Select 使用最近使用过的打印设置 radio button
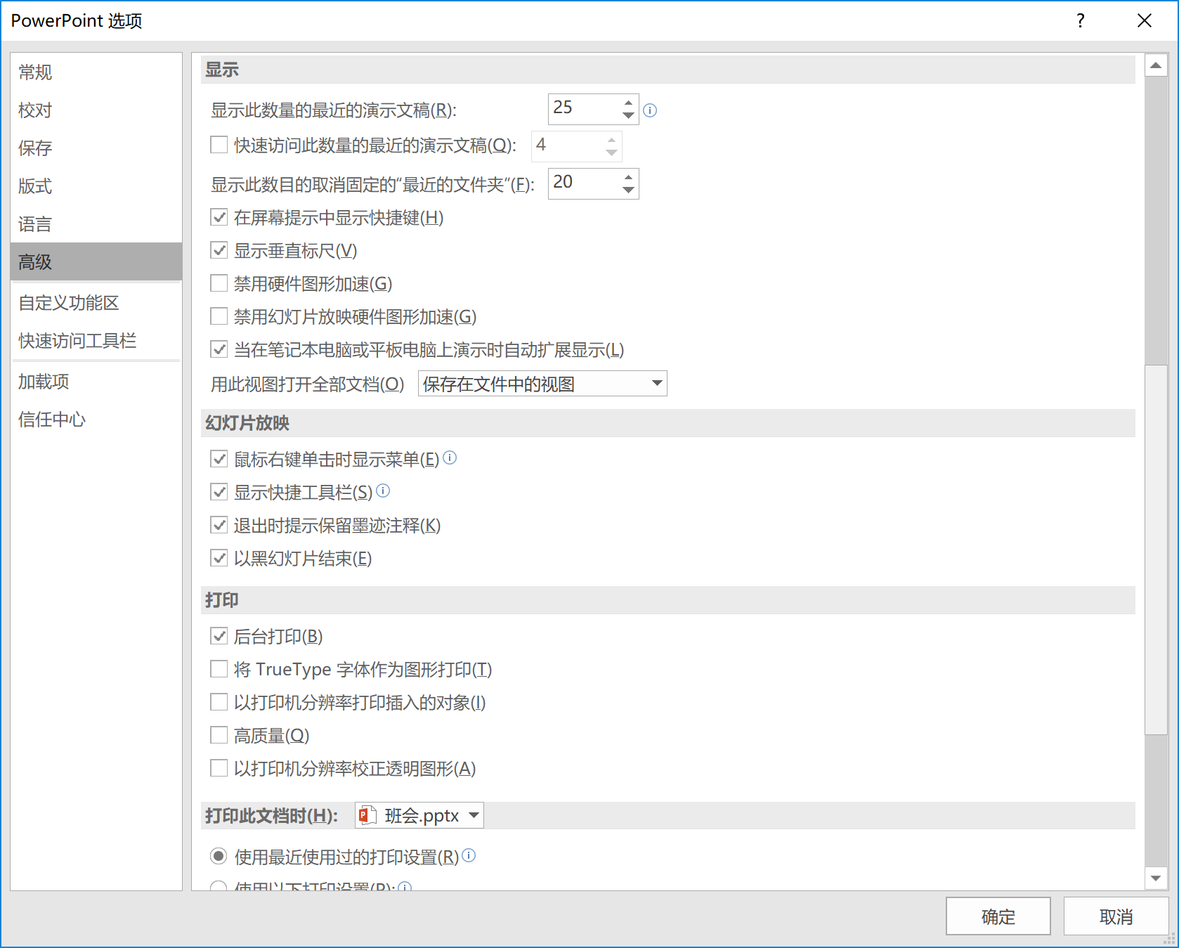This screenshot has height=948, width=1179. (x=219, y=856)
